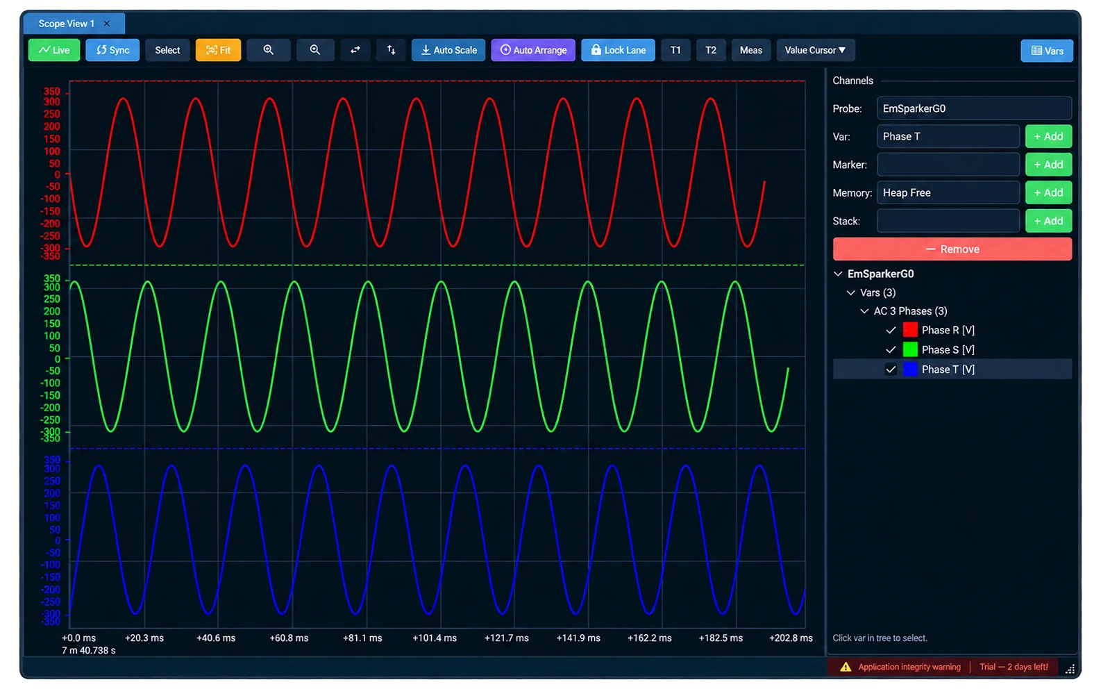
Task: Add the Heap Free memory channel
Action: click(x=1048, y=192)
